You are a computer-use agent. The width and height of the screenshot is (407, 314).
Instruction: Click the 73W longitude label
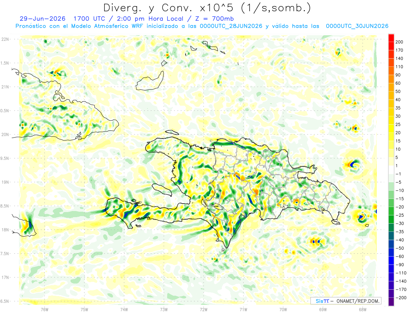164,309
